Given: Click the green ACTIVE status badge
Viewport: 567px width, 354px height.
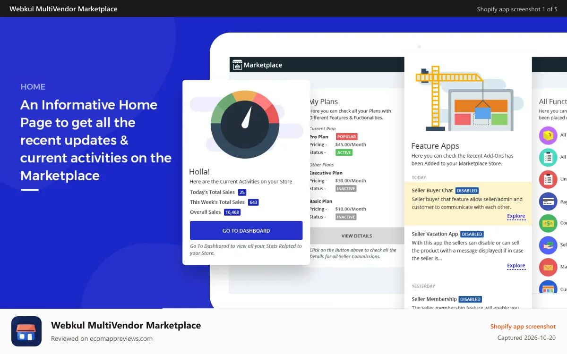Looking at the screenshot, I should (x=344, y=152).
